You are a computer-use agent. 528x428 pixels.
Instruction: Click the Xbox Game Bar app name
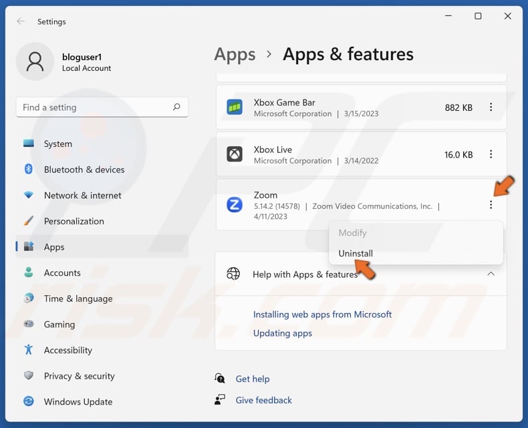(x=284, y=102)
